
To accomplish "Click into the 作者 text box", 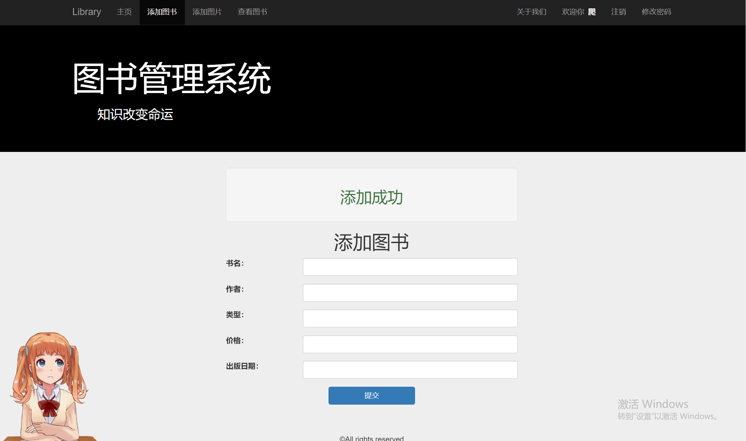I will click(x=410, y=293).
